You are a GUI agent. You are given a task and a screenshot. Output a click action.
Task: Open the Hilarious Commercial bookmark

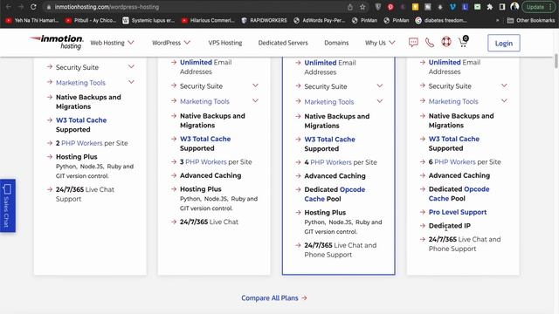[208, 20]
